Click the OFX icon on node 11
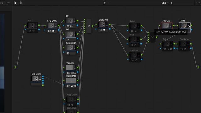Image resolution: width=201 pixels, height=113 pixels. point(104,30)
